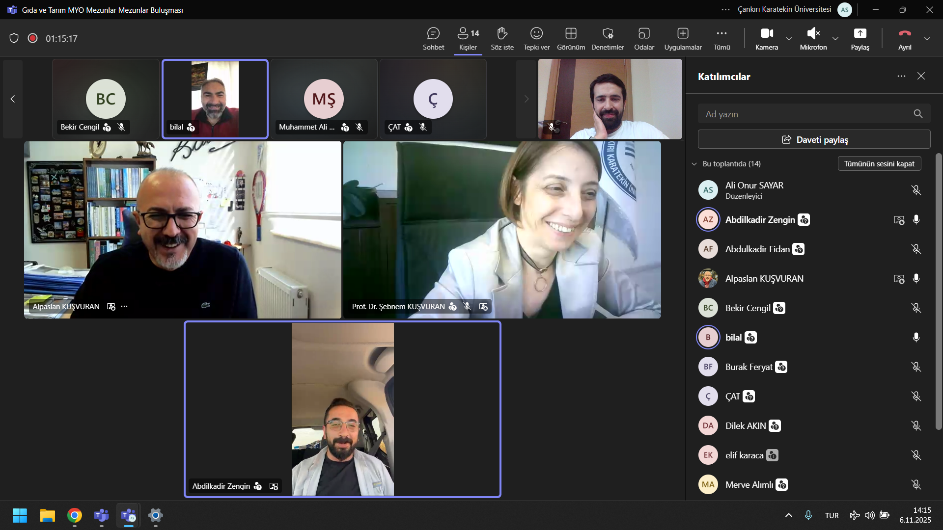Open the Uygulamalar apps icon

pos(683,33)
